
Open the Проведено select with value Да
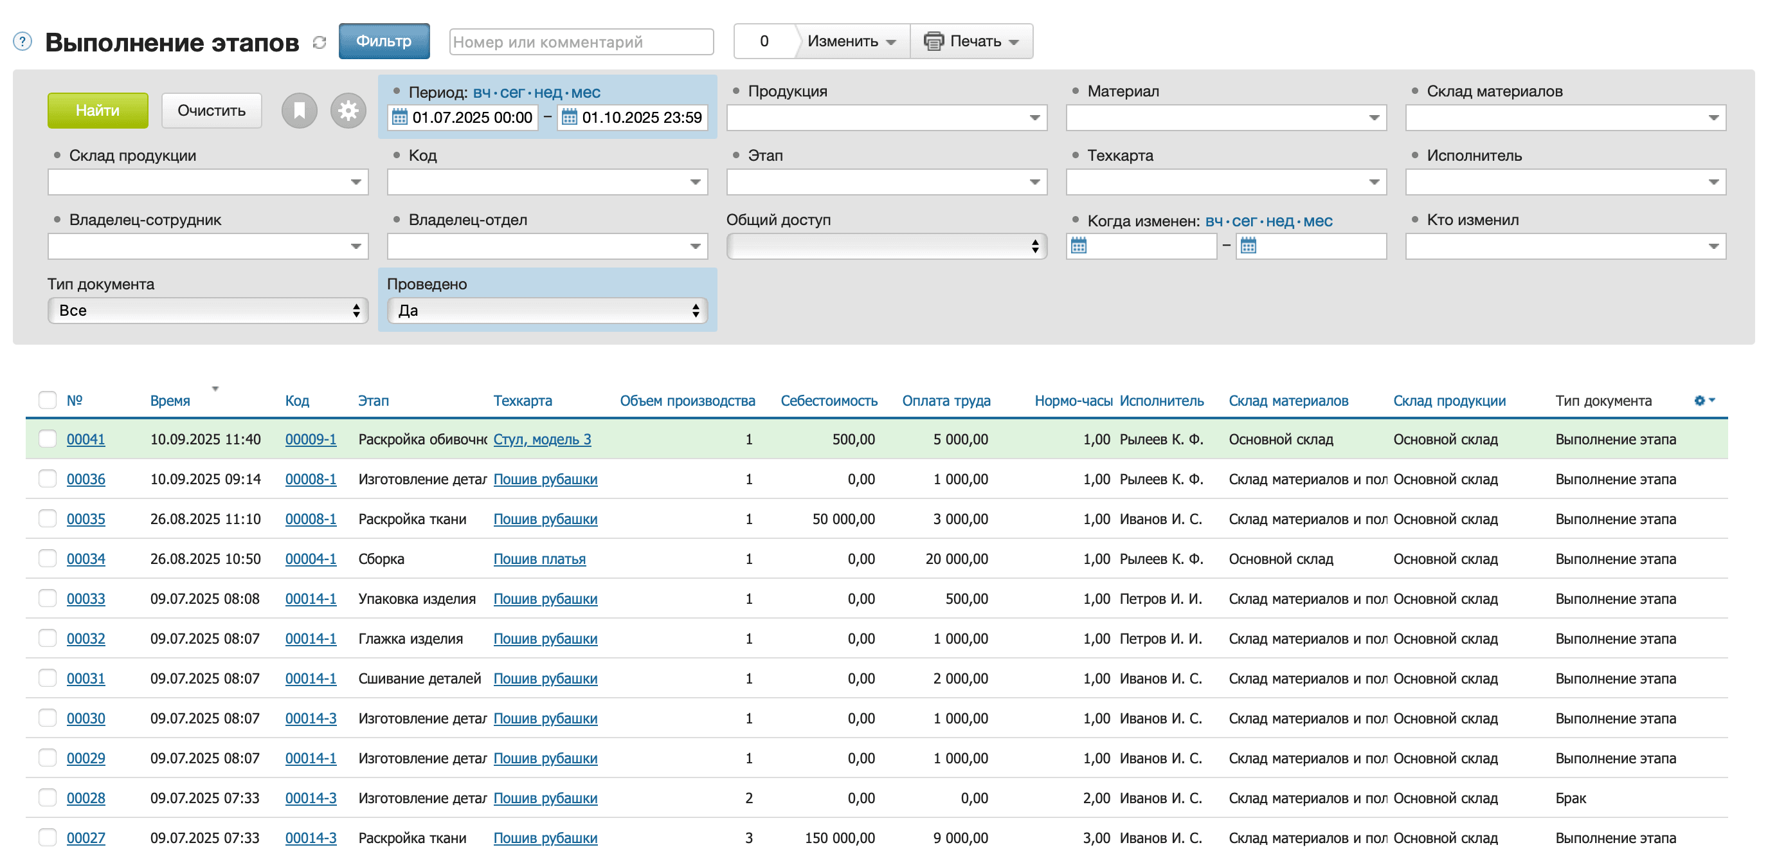tap(548, 311)
